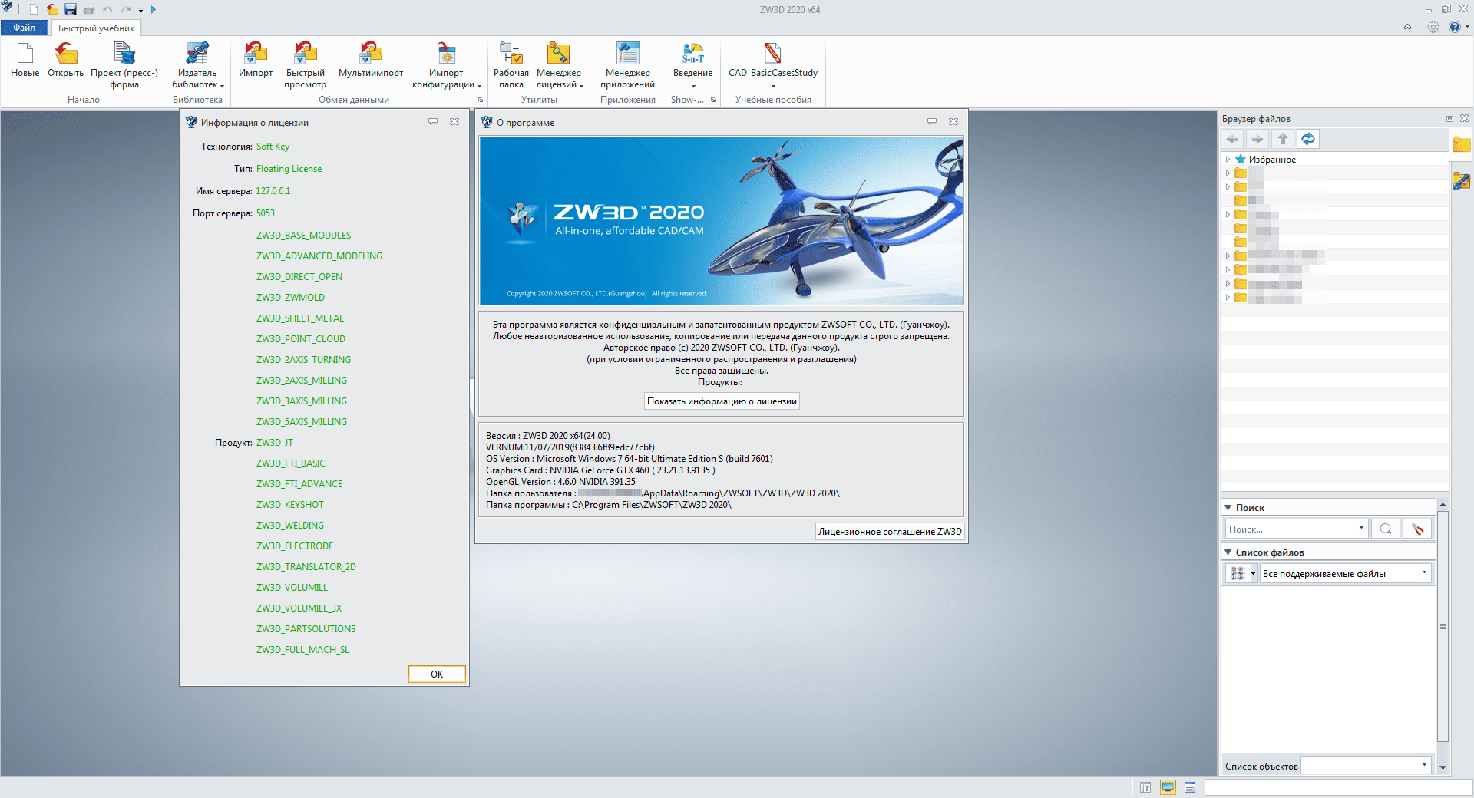Create new file with Новые button
This screenshot has height=798, width=1474.
[x=25, y=61]
